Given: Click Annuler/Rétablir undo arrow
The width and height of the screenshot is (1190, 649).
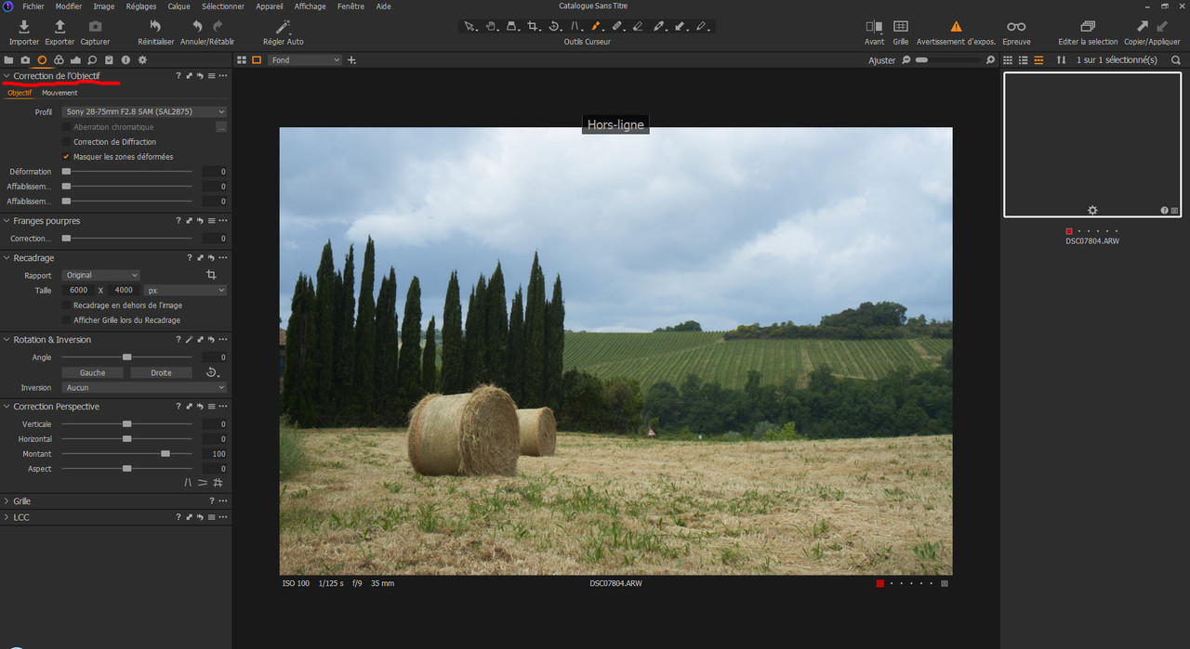Looking at the screenshot, I should coord(197,27).
